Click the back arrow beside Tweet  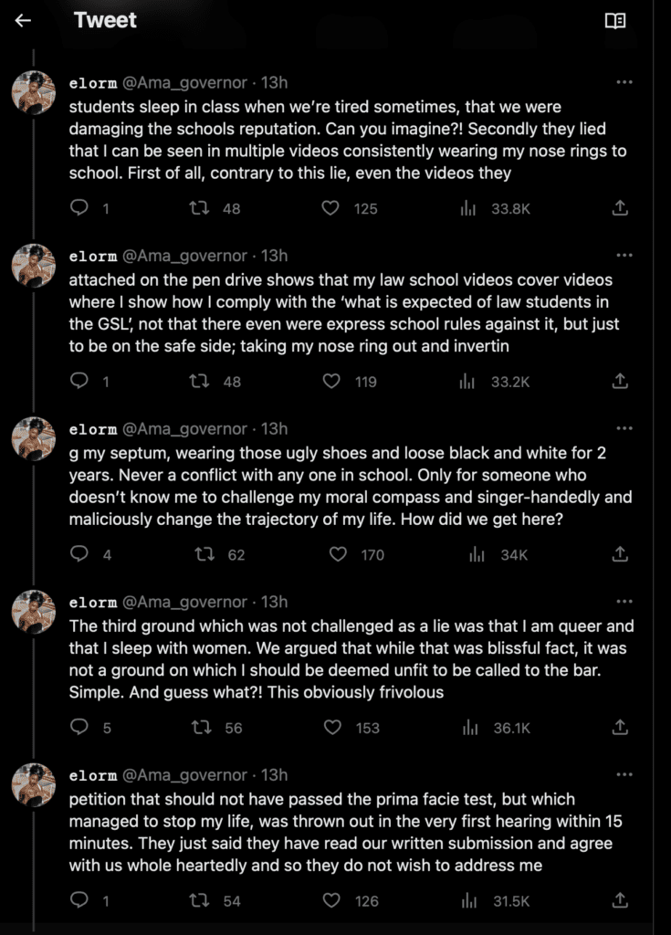pos(23,21)
